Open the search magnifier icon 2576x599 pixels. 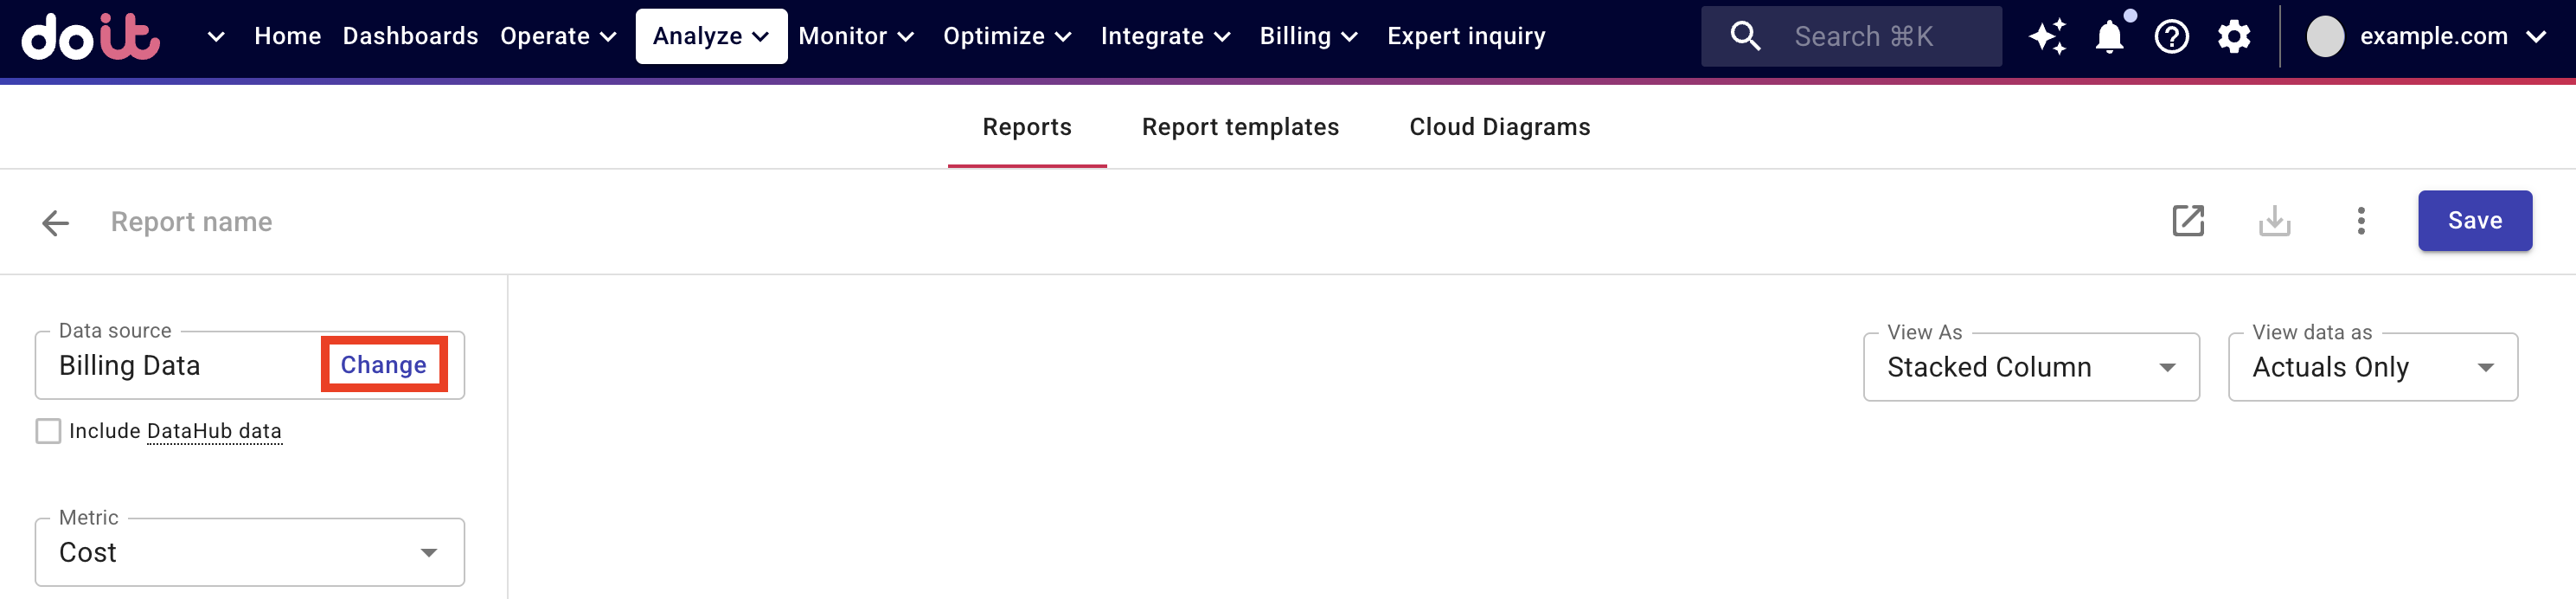click(1745, 37)
